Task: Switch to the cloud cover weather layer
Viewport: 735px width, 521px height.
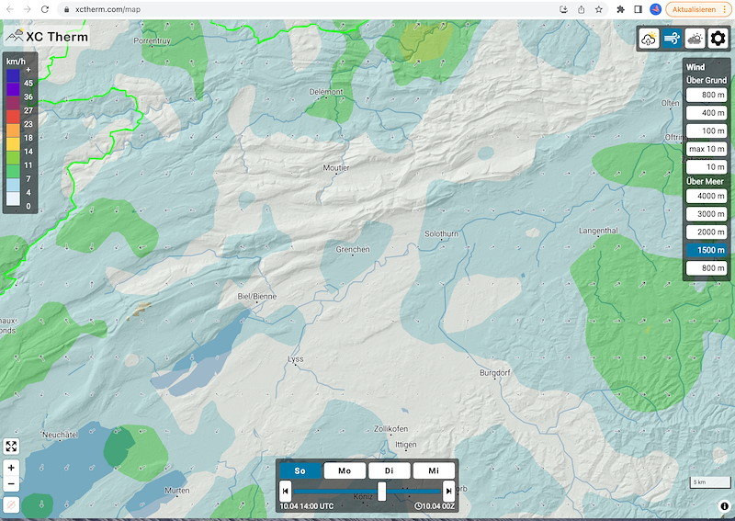Action: [695, 39]
